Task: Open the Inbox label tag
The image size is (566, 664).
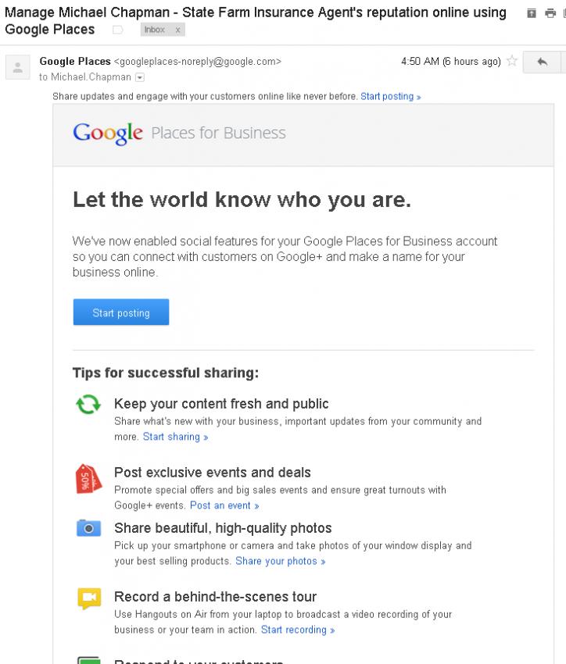Action: (x=154, y=30)
